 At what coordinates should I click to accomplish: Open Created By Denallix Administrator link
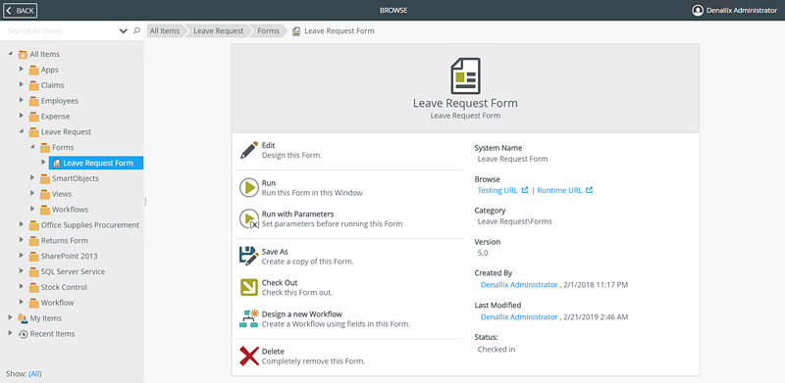519,285
